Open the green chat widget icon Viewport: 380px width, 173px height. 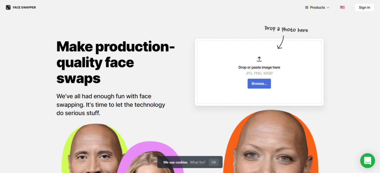(x=367, y=160)
